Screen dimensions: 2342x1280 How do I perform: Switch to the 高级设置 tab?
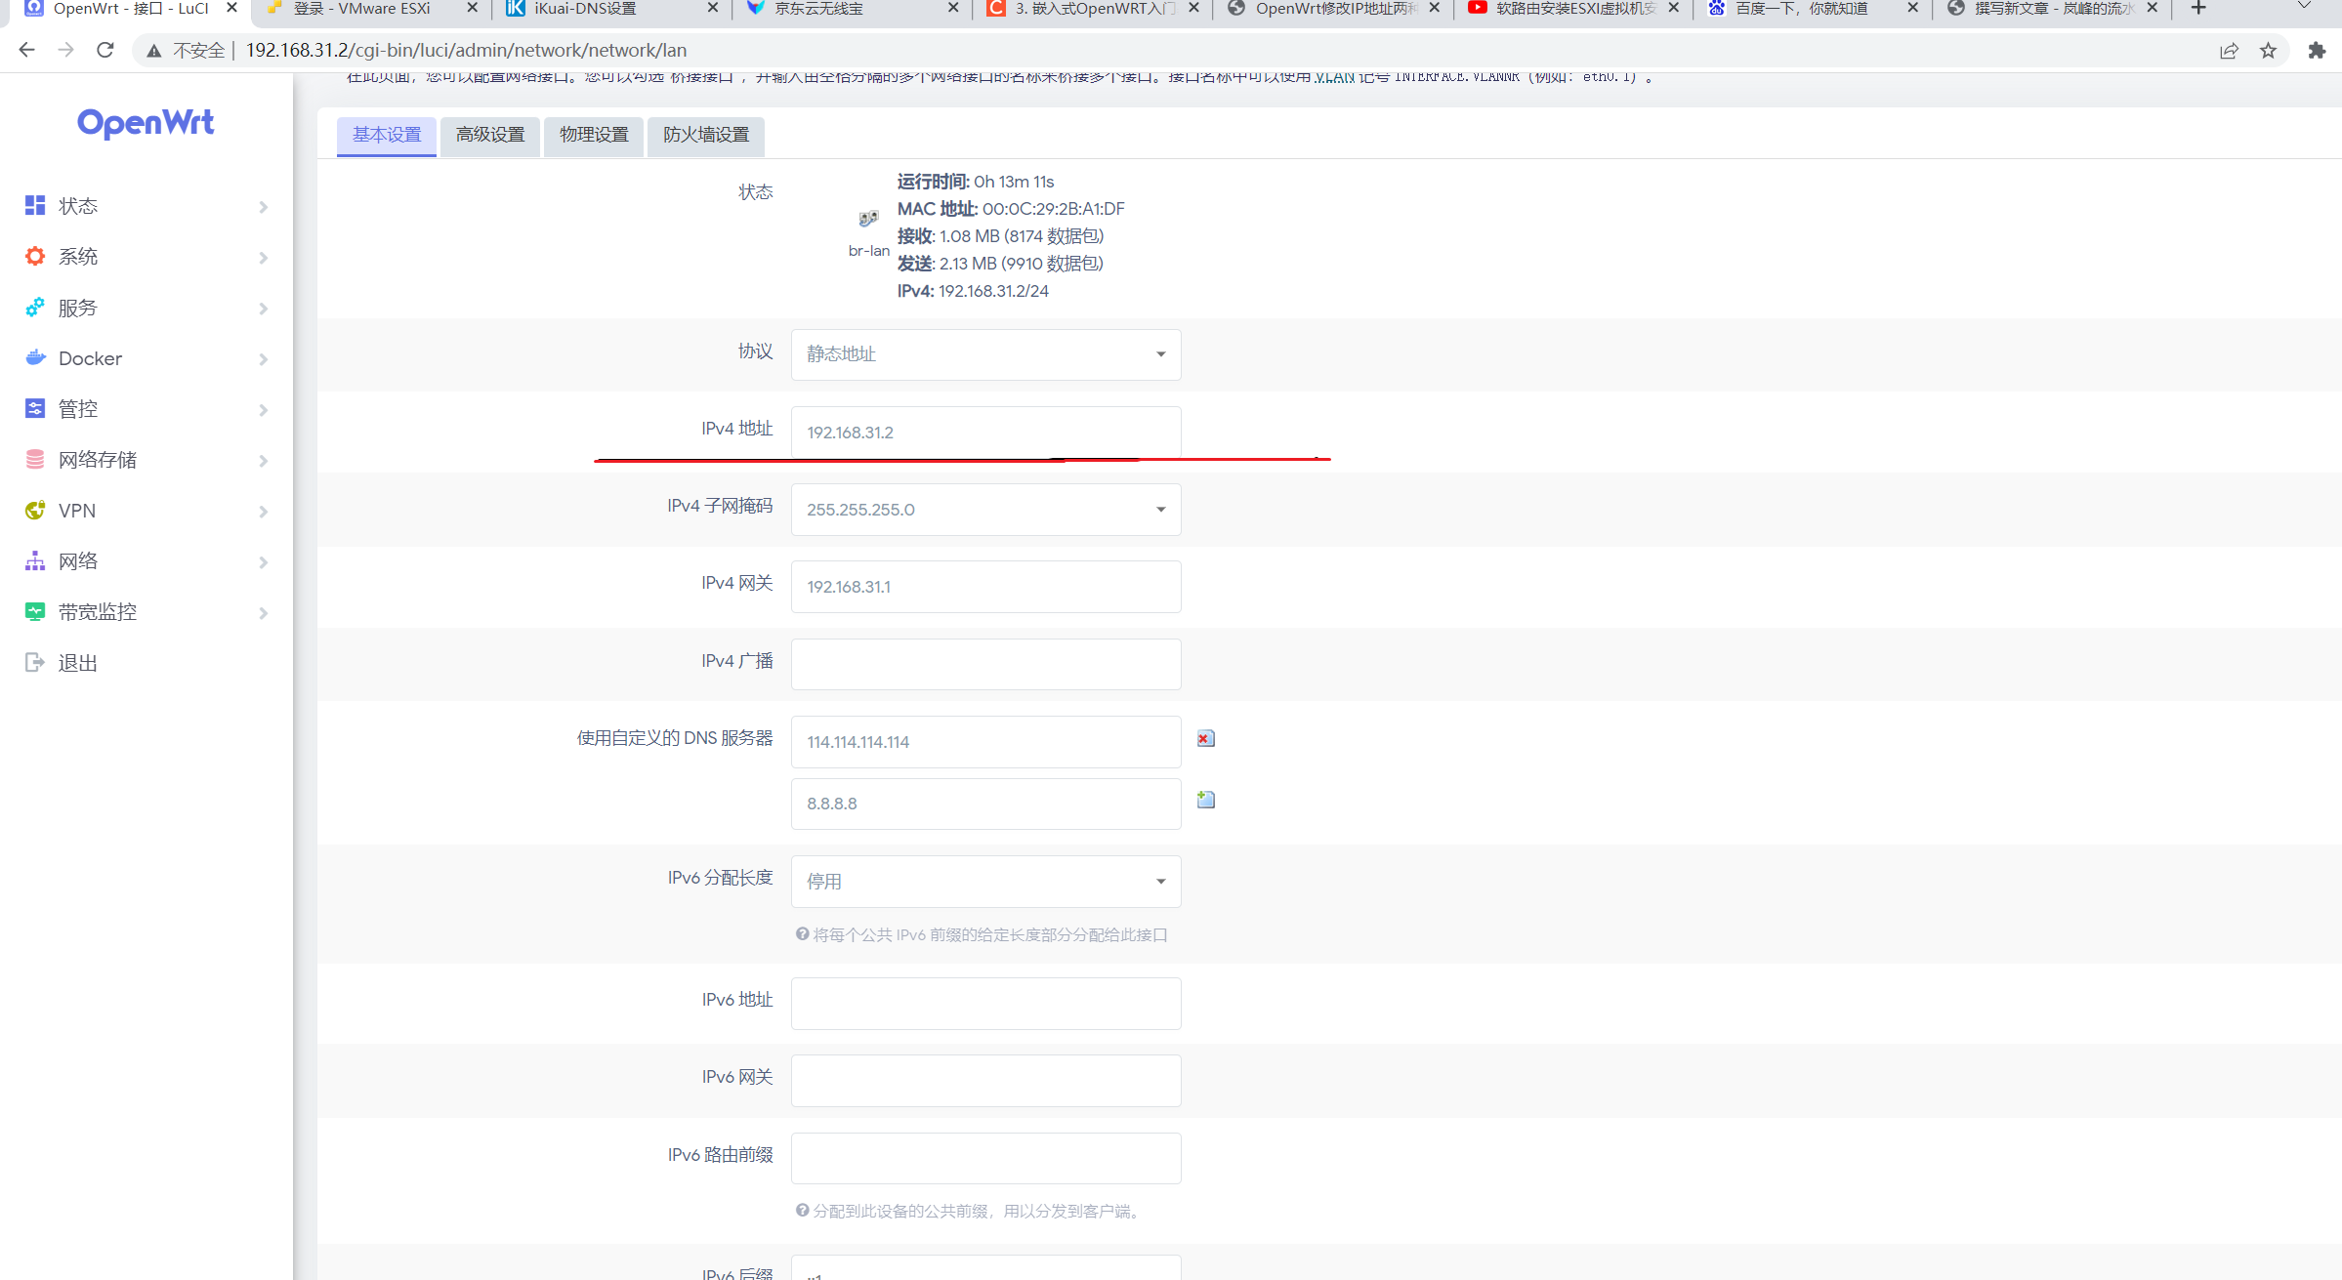490,135
